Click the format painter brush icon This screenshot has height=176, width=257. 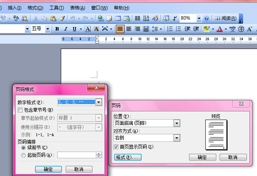[x=62, y=18]
